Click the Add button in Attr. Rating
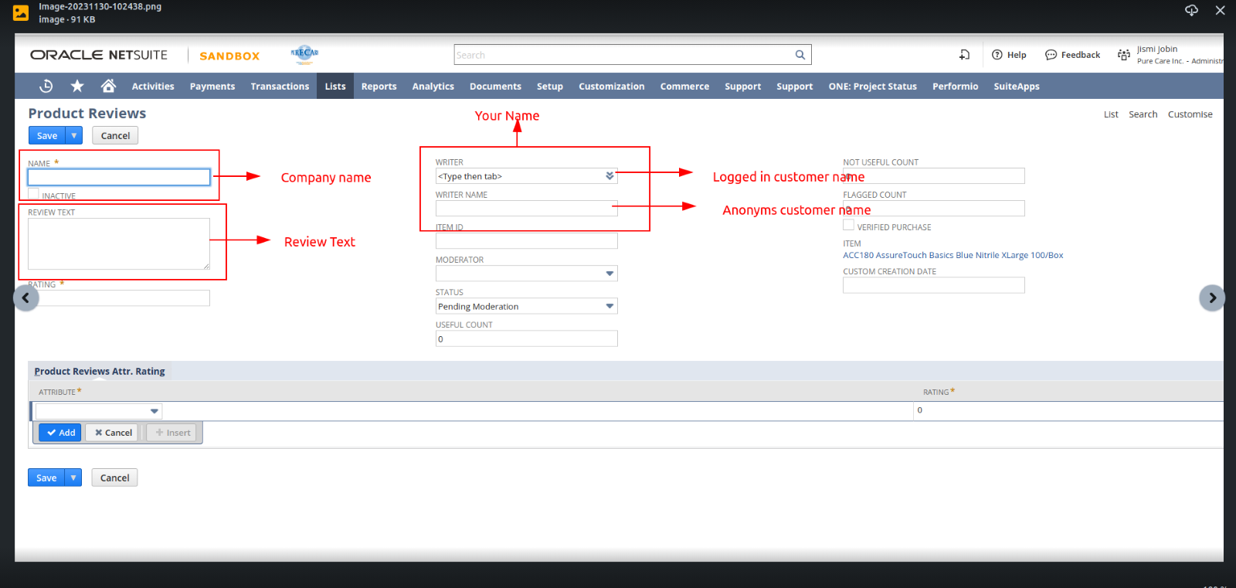The width and height of the screenshot is (1236, 588). click(60, 433)
